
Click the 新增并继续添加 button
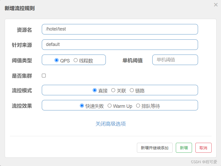[x=155, y=147]
